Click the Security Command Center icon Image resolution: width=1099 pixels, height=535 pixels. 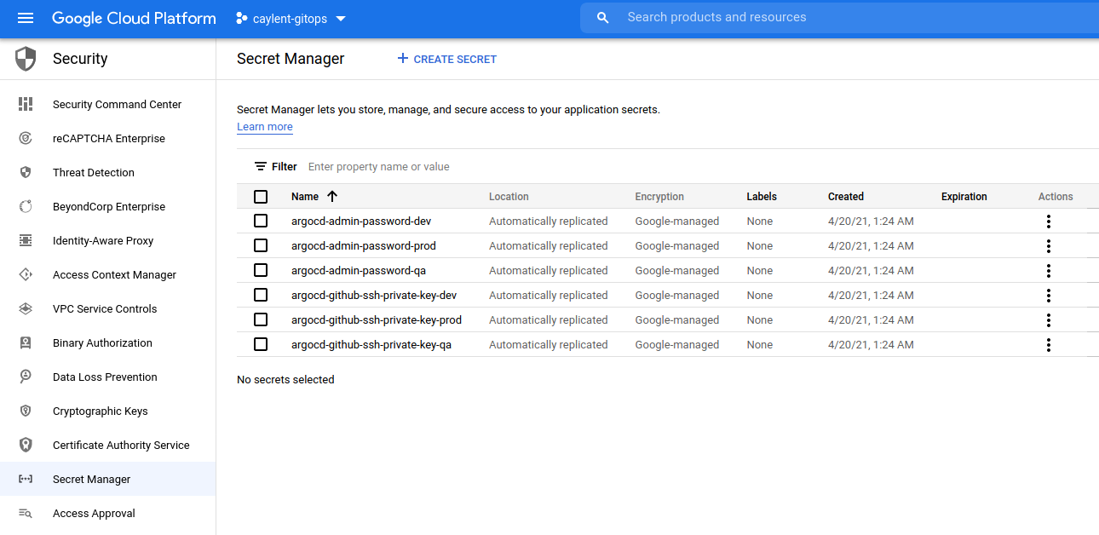pos(26,104)
